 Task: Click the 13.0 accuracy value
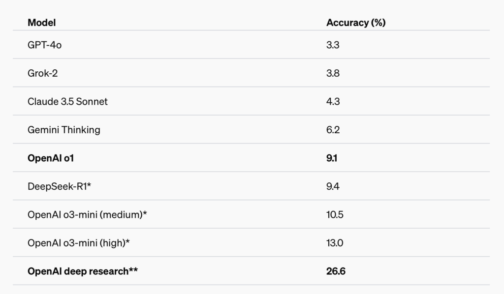[x=335, y=243]
